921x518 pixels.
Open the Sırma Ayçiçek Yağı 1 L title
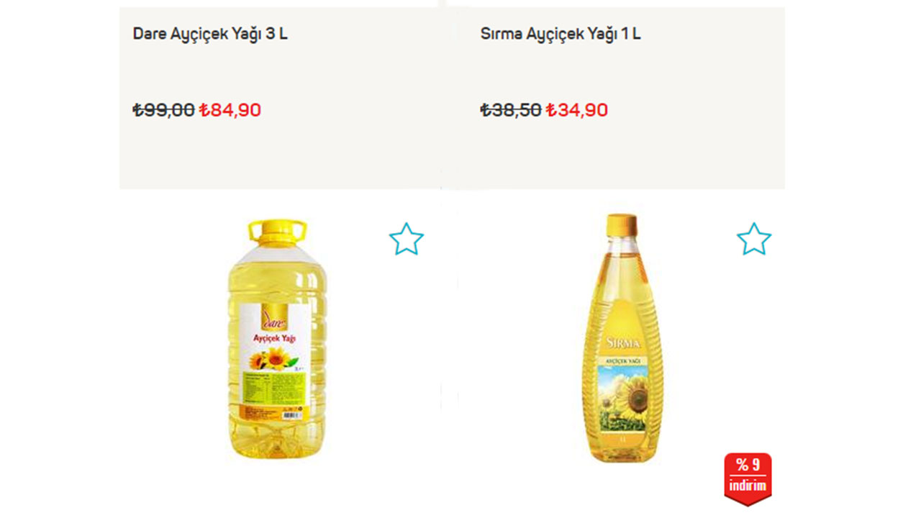(x=561, y=34)
